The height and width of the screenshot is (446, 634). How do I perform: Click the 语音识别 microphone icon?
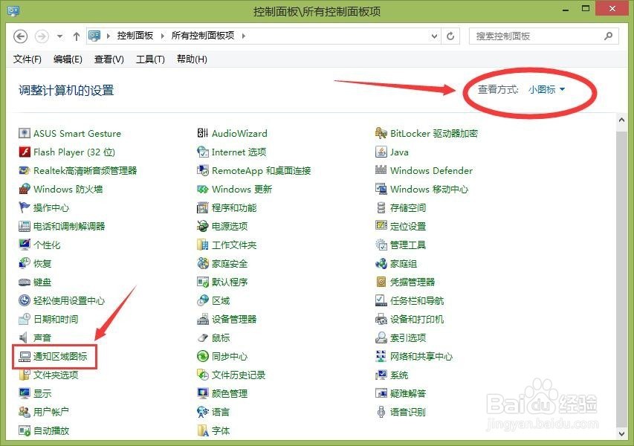tap(381, 412)
